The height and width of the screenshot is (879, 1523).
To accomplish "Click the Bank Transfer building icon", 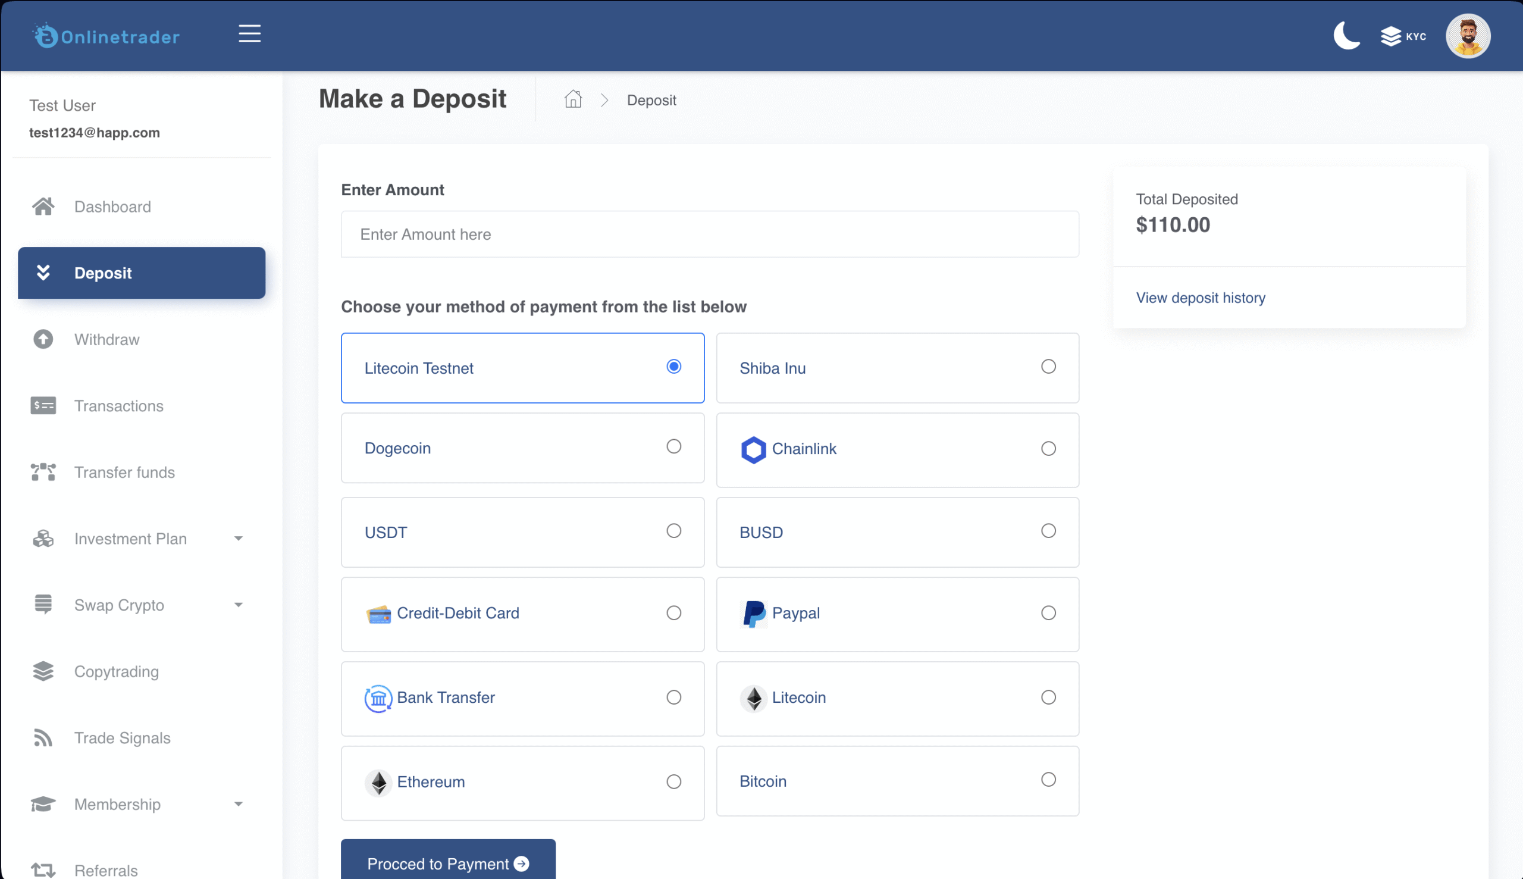I will tap(378, 699).
